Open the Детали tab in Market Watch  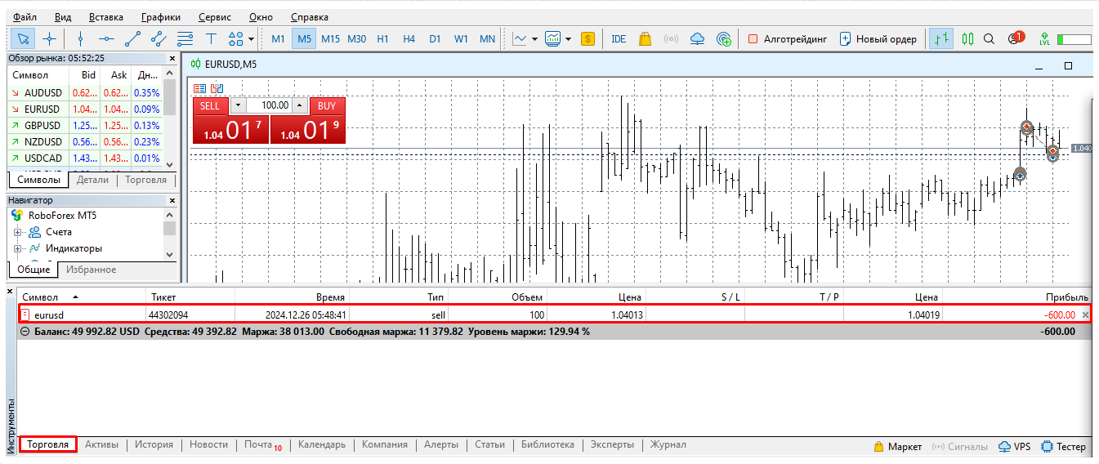tap(93, 180)
